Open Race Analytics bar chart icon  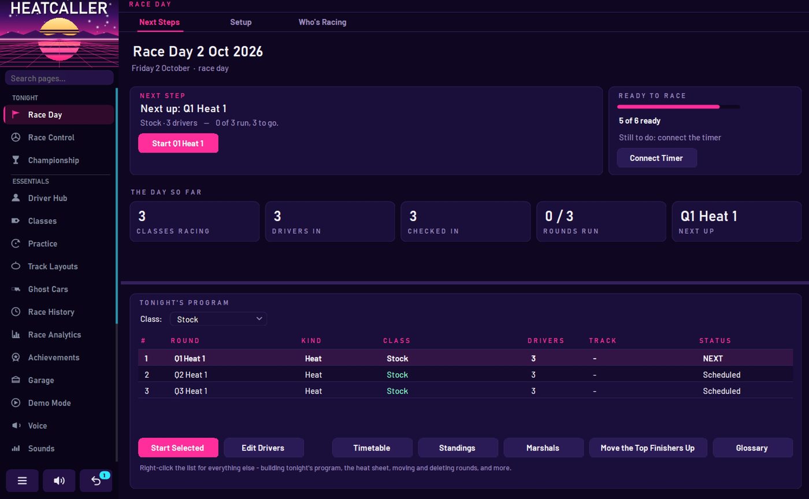click(16, 334)
